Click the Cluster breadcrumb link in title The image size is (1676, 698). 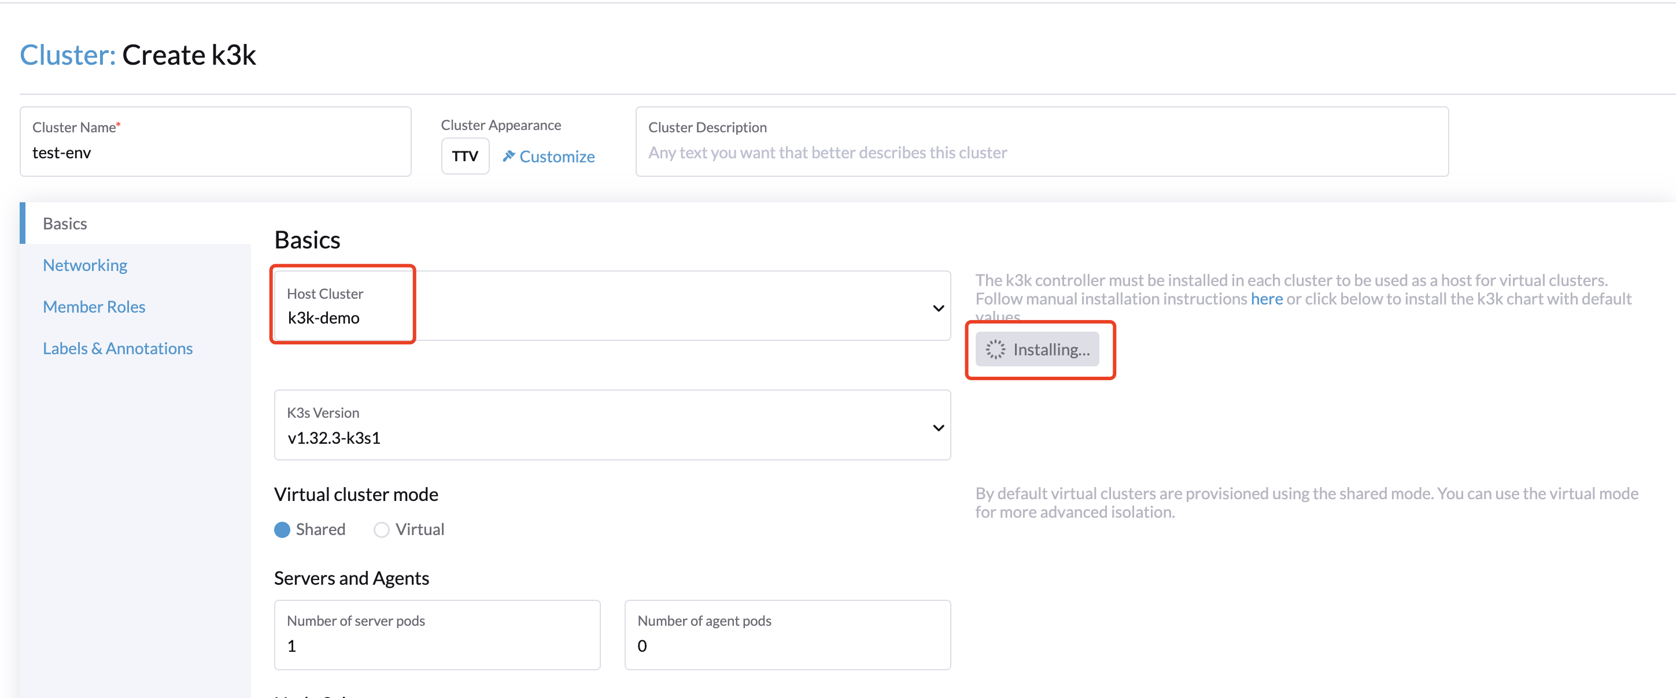68,54
